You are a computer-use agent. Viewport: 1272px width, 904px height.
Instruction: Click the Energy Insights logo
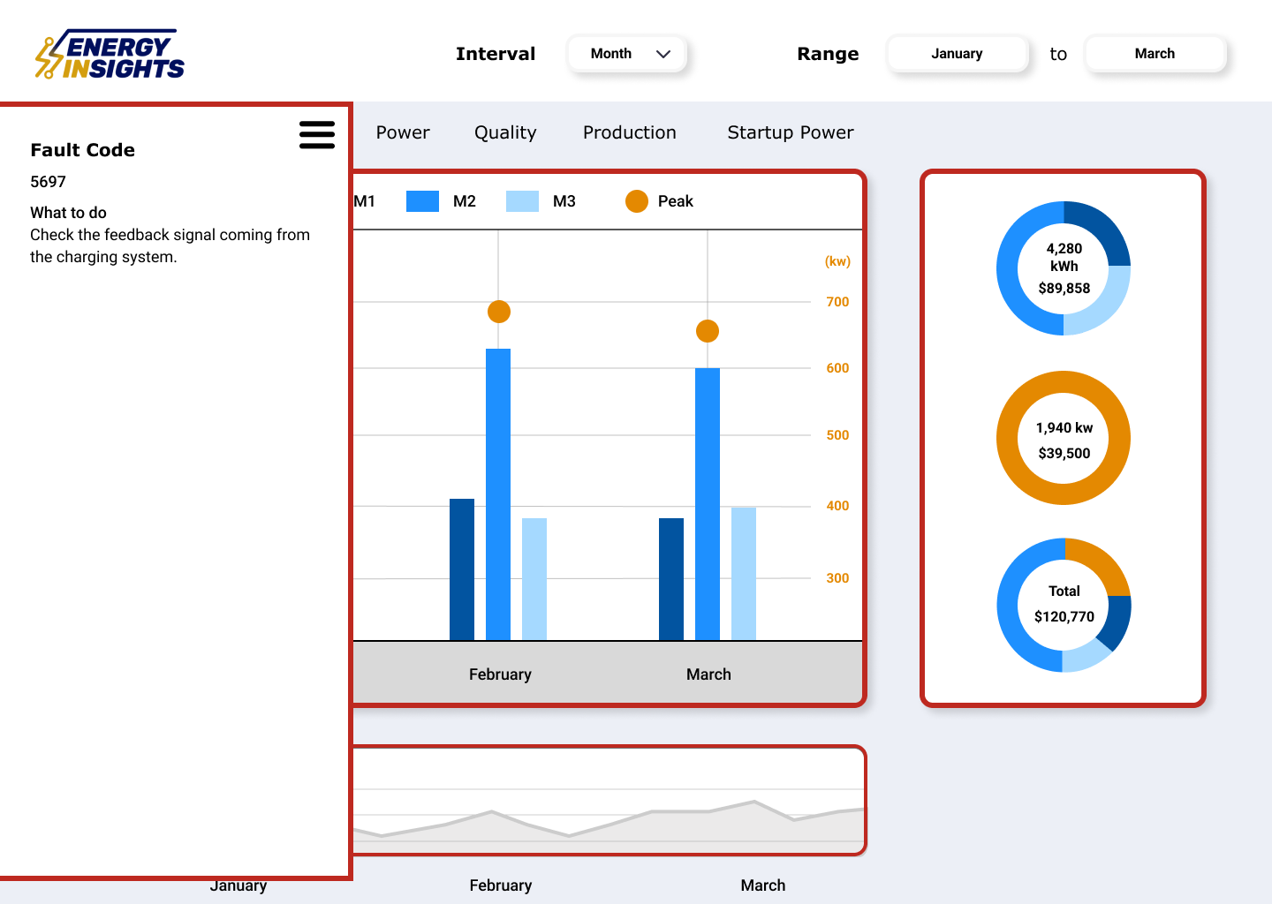(110, 55)
